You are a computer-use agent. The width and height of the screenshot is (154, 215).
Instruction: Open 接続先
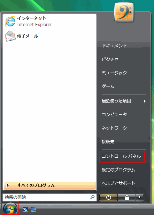tap(108, 141)
